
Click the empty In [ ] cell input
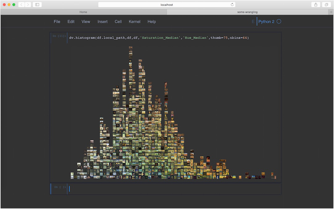tap(174, 189)
